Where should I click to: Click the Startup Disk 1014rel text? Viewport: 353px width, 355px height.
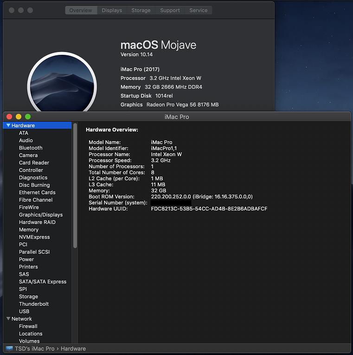(x=147, y=96)
